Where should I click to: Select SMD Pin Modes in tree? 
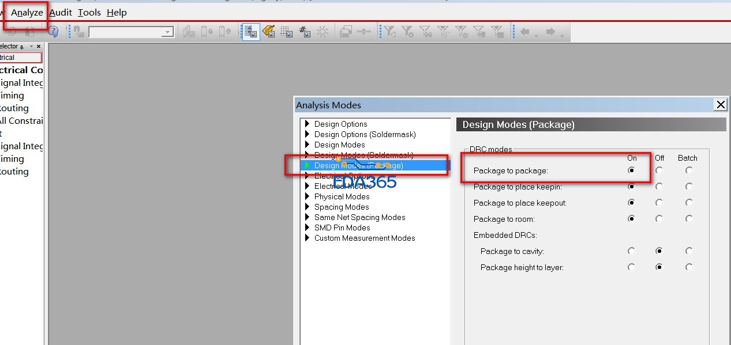[x=342, y=228]
